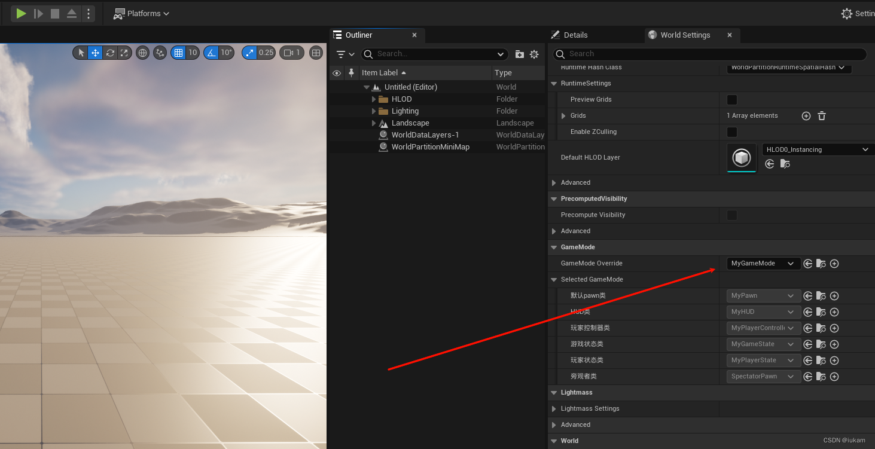
Task: Click the skip/frame advance play button
Action: 38,13
